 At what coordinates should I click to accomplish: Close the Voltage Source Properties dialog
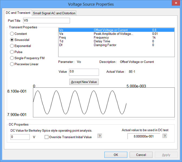pos(176,4)
